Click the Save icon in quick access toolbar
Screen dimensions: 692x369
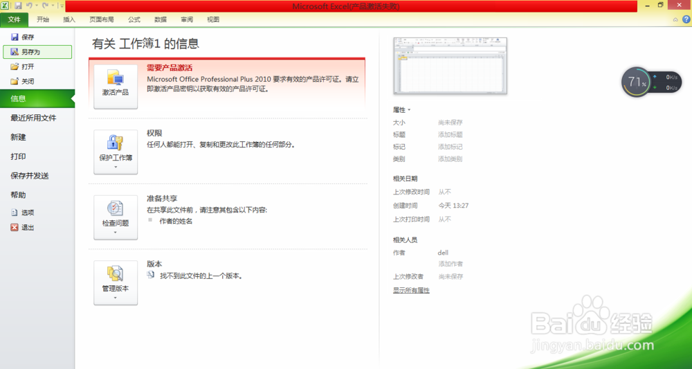pos(18,6)
